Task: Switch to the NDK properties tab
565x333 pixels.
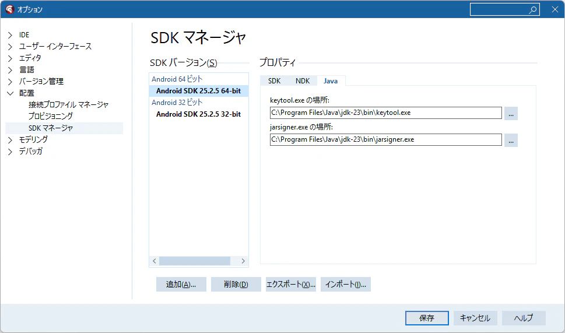Action: [x=302, y=80]
